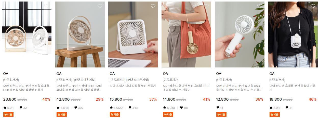Image resolution: width=320 pixels, height=123 pixels.
Task: Click the heart count 118 icon
Action: point(181,108)
